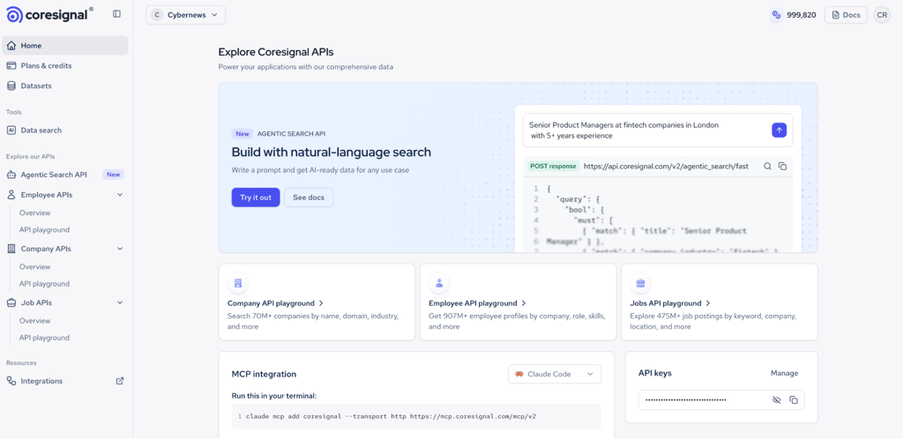The image size is (903, 439).
Task: Click the Integrations icon in sidebar
Action: tap(11, 381)
